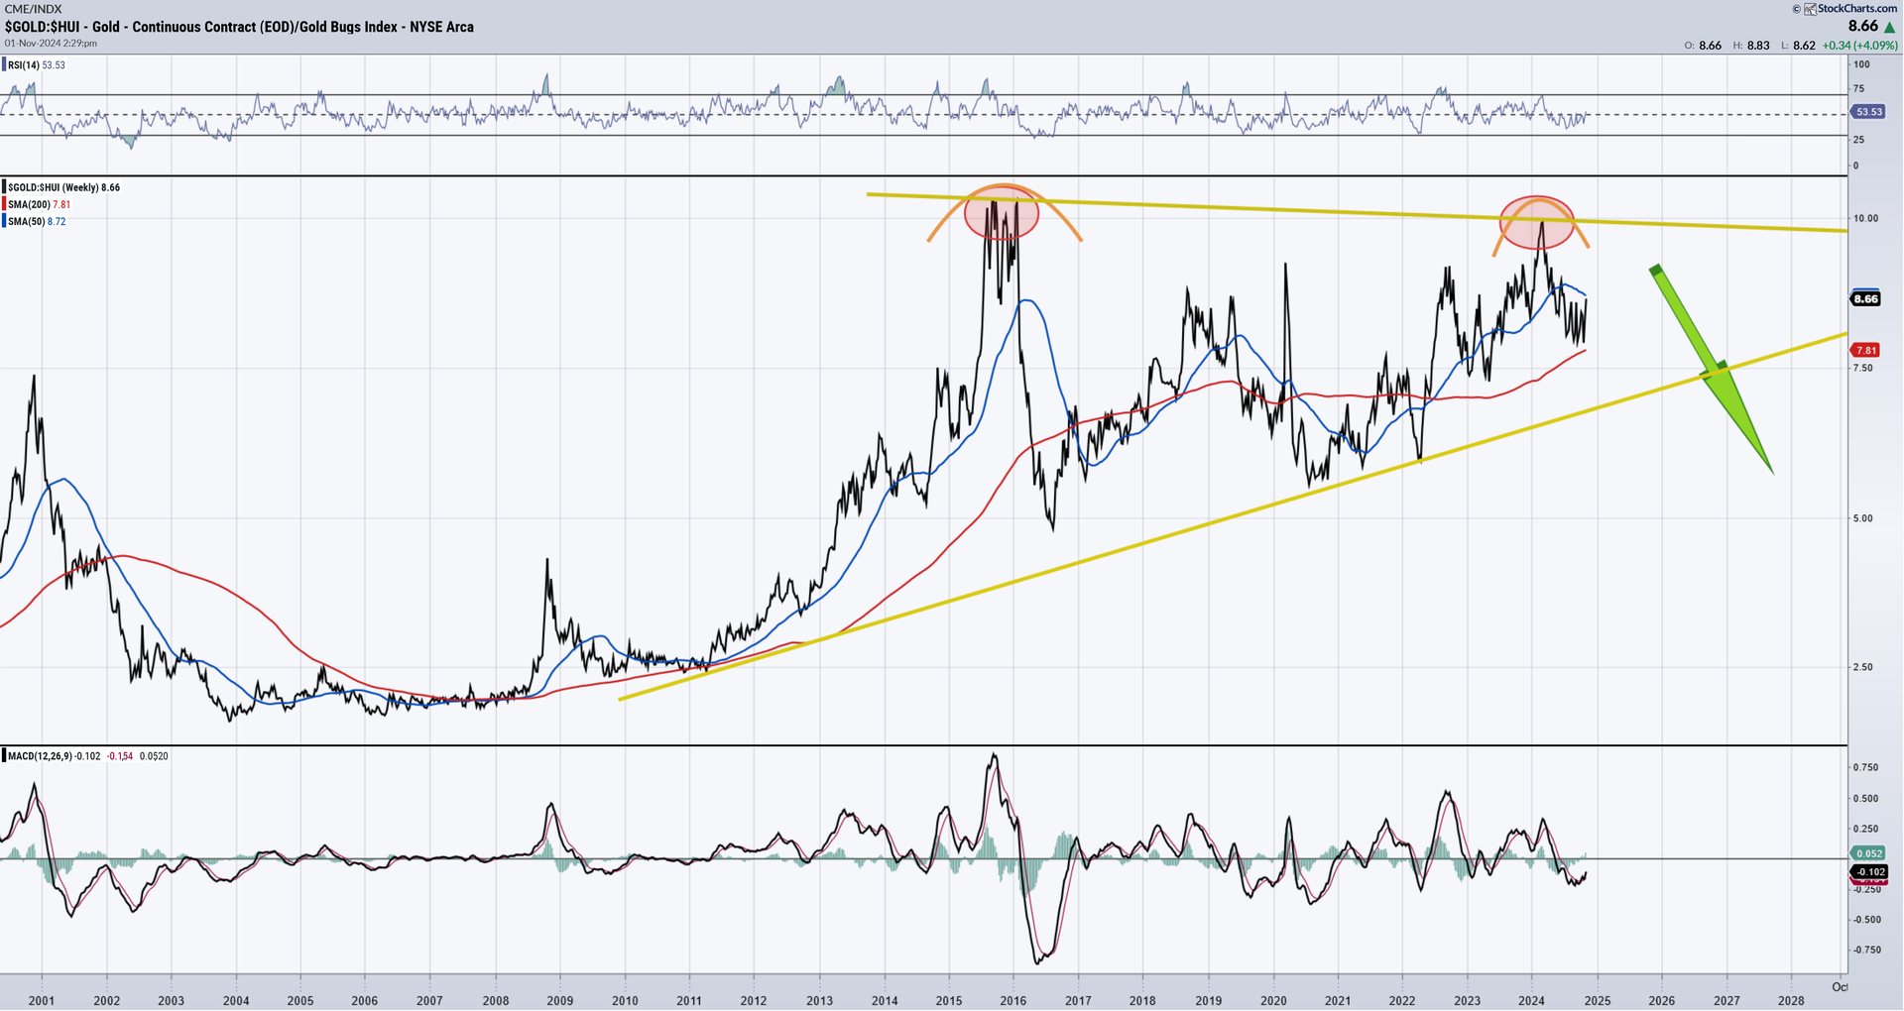Select the "MACD(12,26,9)" indicator label
The height and width of the screenshot is (1011, 1904).
click(41, 756)
